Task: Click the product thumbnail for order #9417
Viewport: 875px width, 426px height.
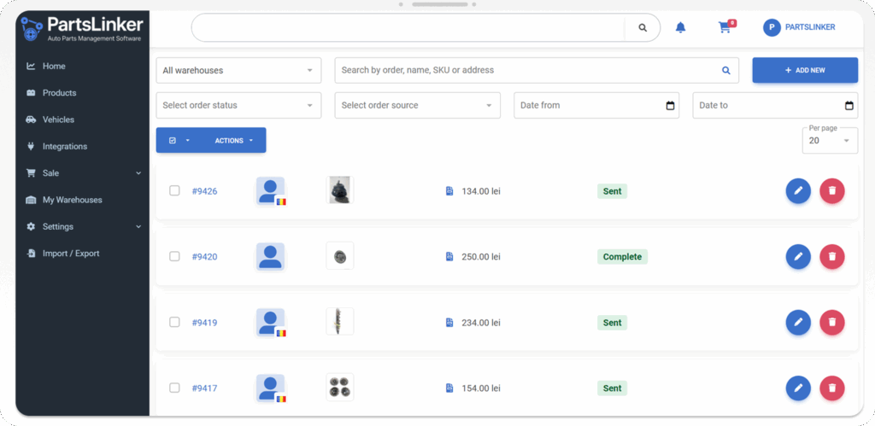Action: (339, 388)
